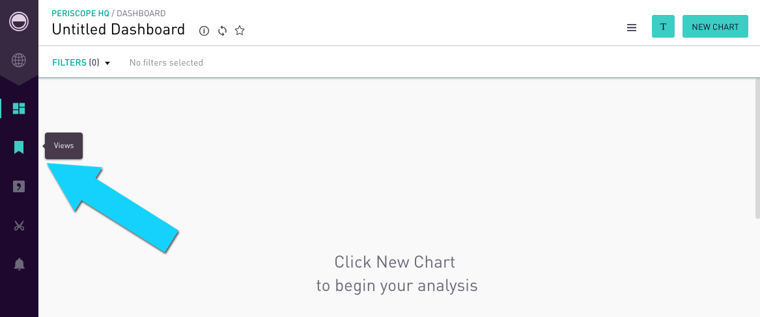Click the filters dropdown arrow

pos(107,63)
